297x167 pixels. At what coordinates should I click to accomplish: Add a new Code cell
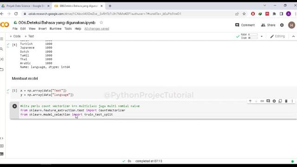(x=15, y=36)
